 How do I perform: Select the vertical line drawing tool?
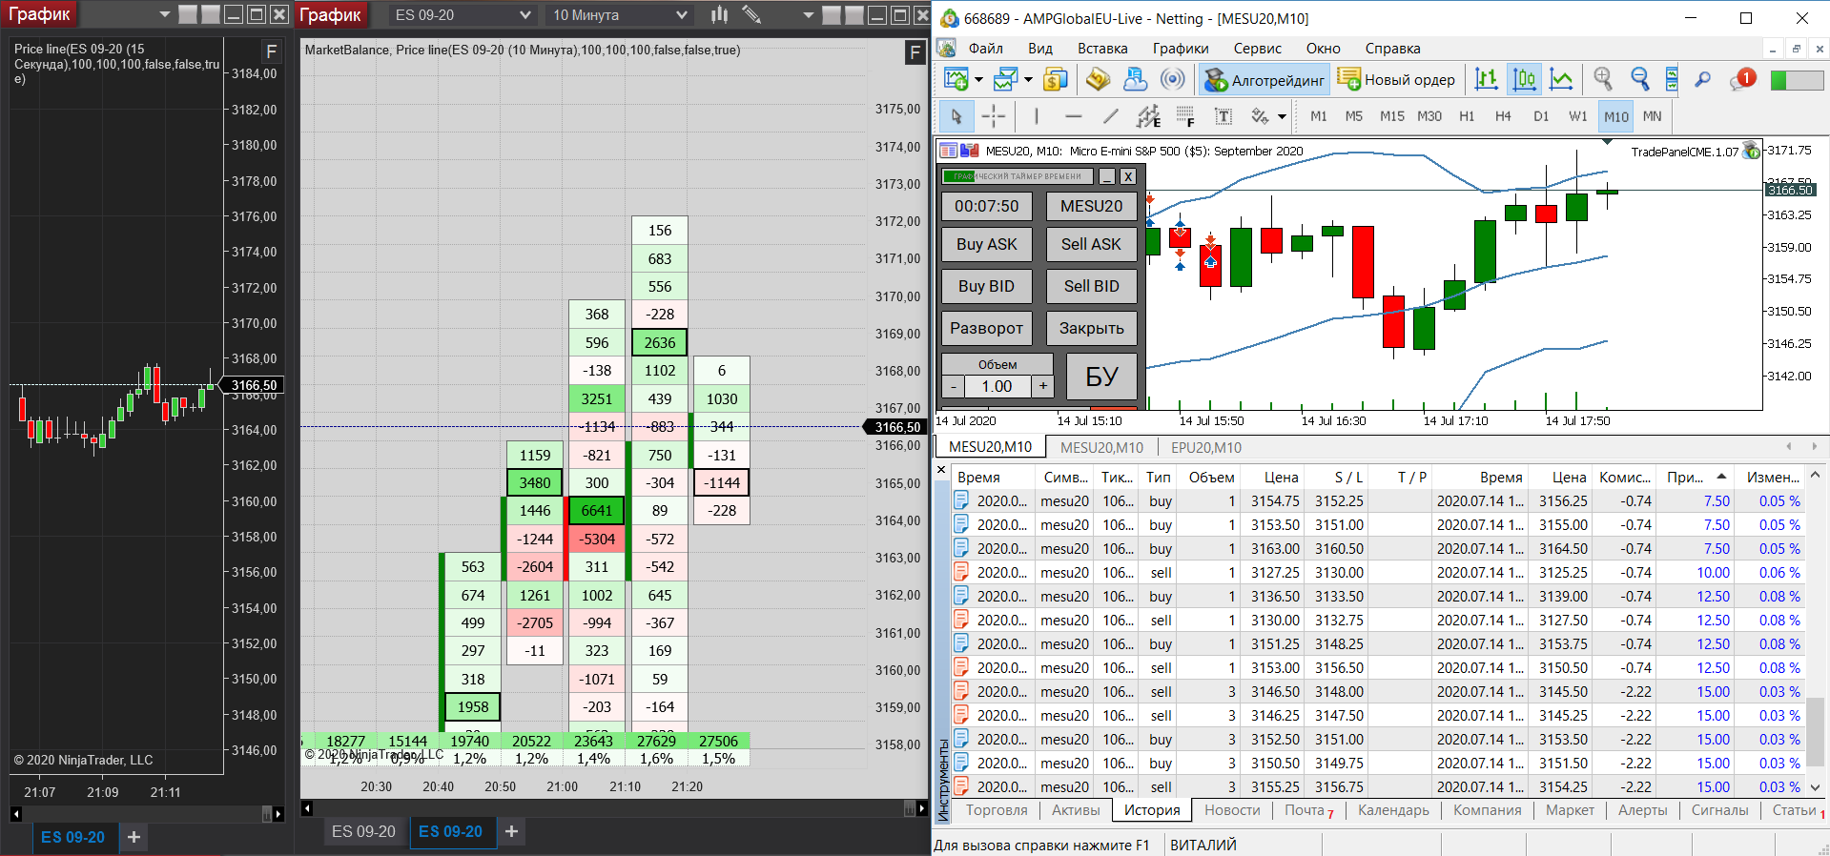(1037, 116)
